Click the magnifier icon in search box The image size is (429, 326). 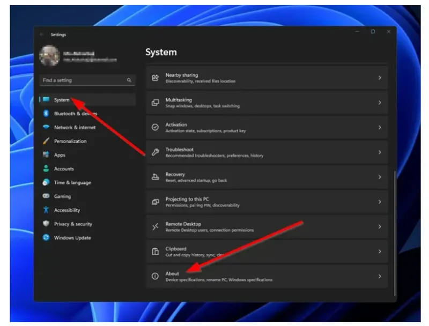tap(129, 80)
